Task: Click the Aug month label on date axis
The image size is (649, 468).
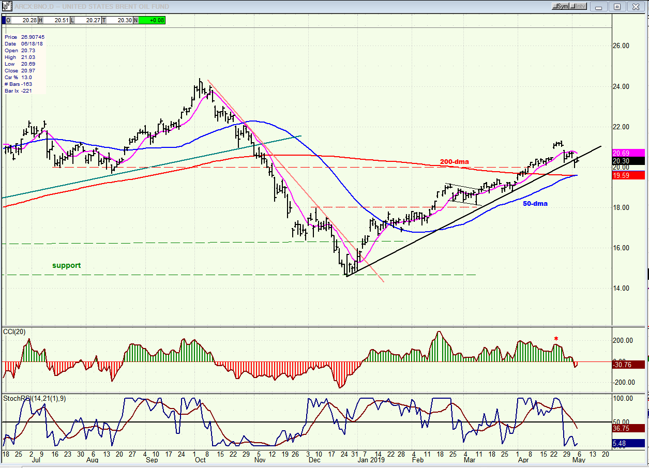Action: click(93, 459)
